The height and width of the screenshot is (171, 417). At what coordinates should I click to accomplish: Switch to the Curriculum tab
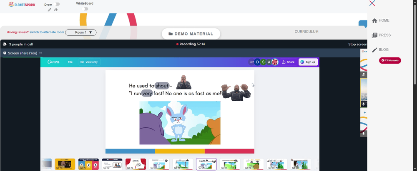pyautogui.click(x=306, y=32)
